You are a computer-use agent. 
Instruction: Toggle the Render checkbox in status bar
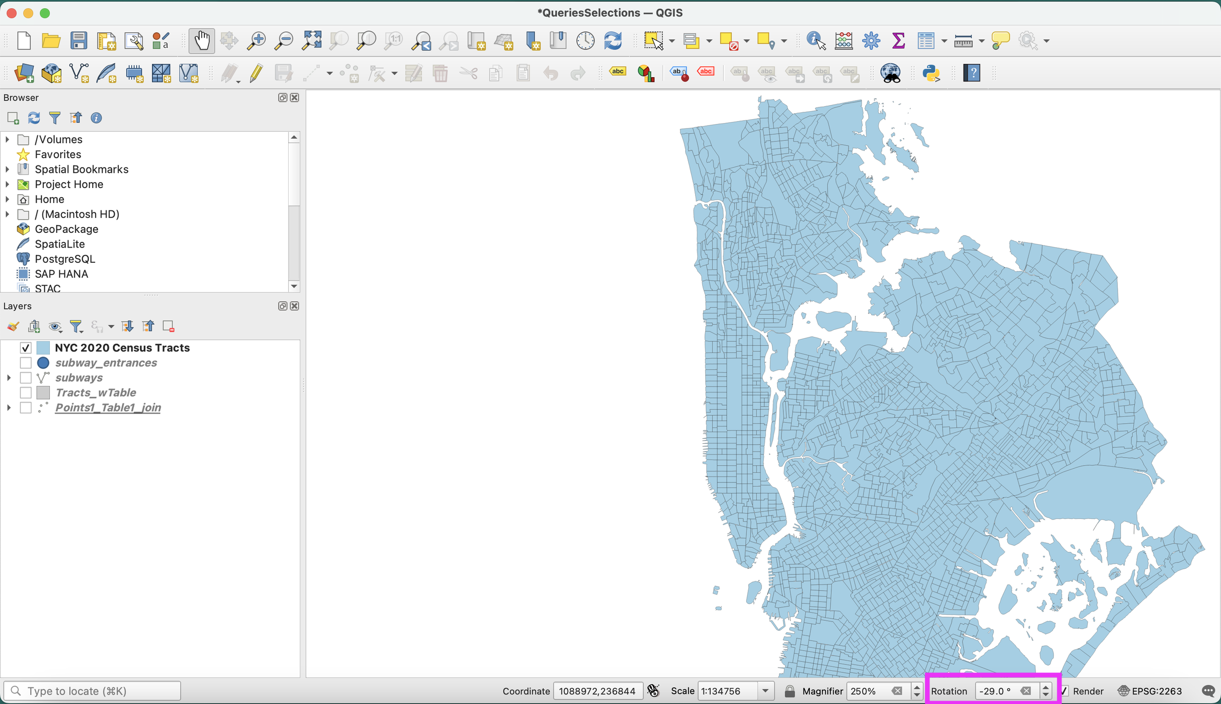[1065, 691]
